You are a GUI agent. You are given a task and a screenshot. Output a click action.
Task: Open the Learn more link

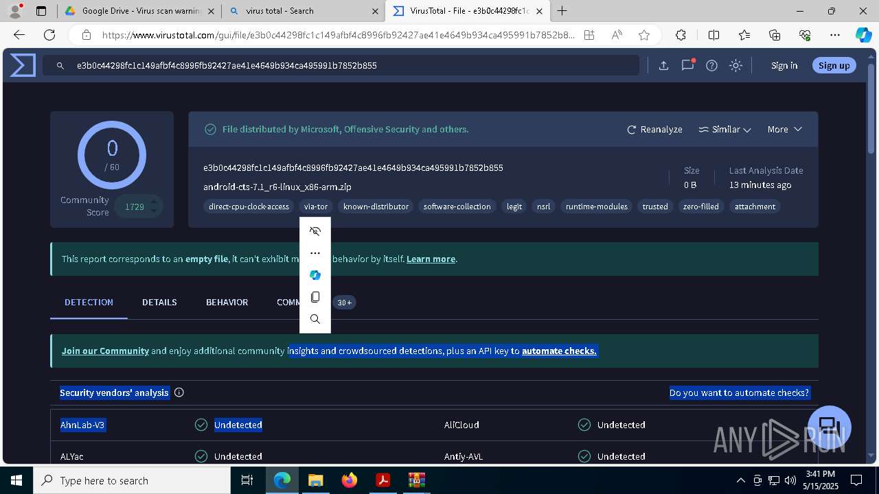[x=431, y=259]
